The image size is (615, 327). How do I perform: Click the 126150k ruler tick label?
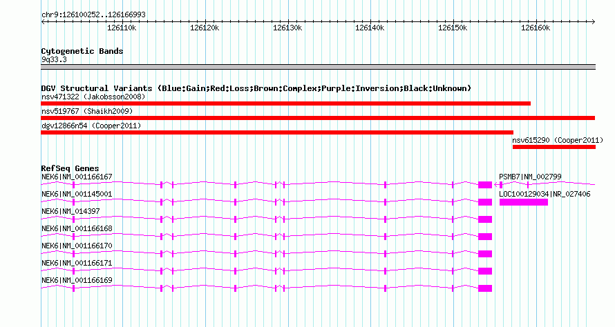[x=453, y=28]
